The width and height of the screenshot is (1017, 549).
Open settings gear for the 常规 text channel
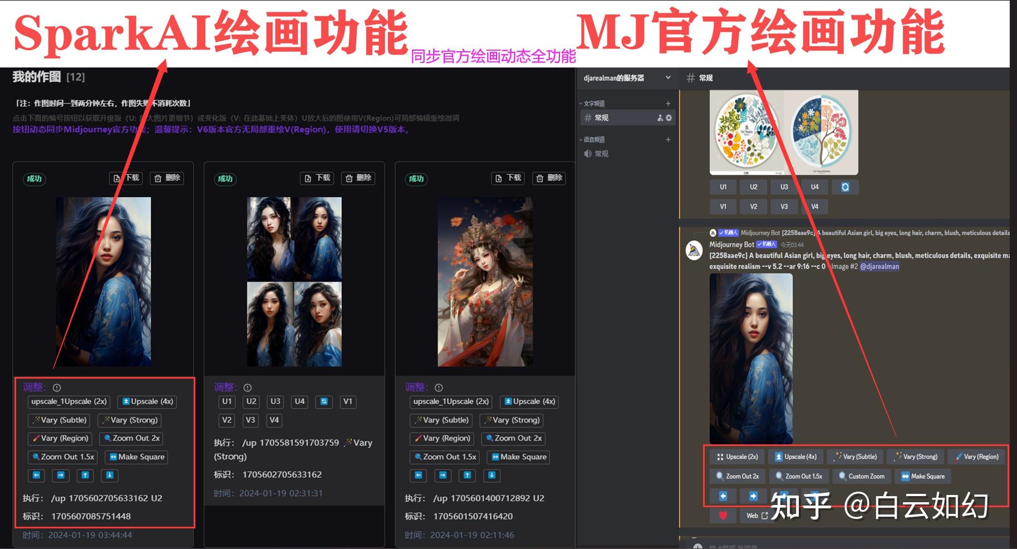pyautogui.click(x=668, y=118)
